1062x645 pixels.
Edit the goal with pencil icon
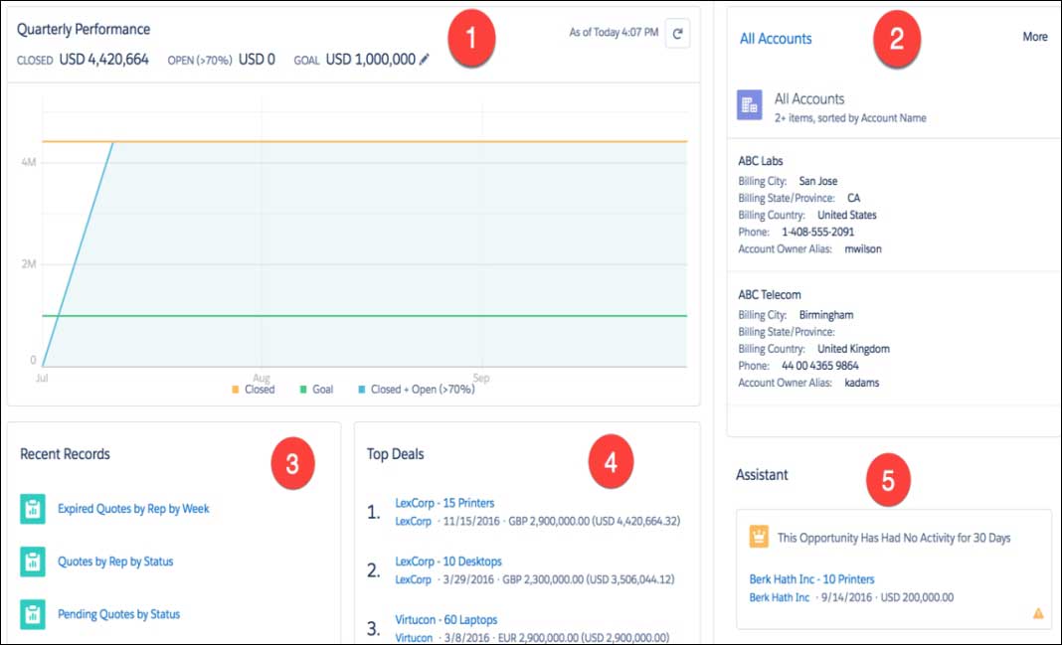pyautogui.click(x=425, y=60)
